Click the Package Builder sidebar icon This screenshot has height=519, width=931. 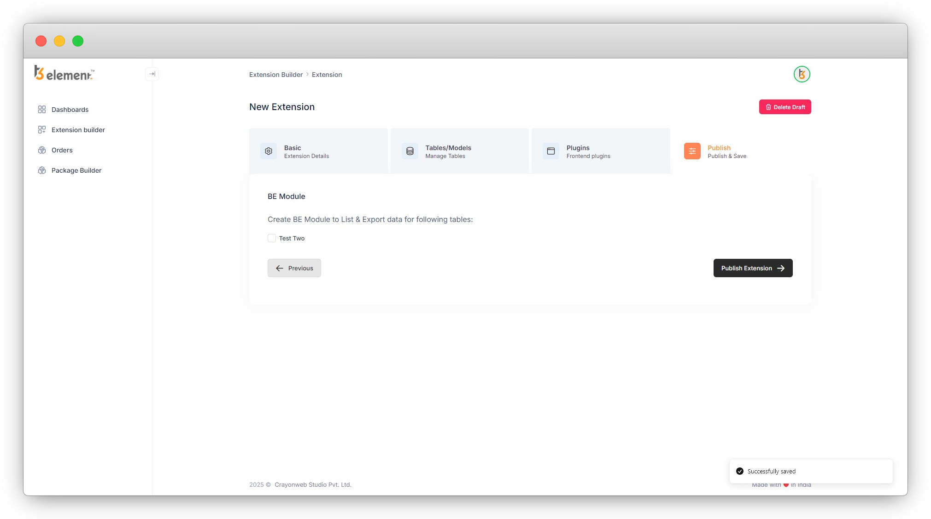point(42,170)
